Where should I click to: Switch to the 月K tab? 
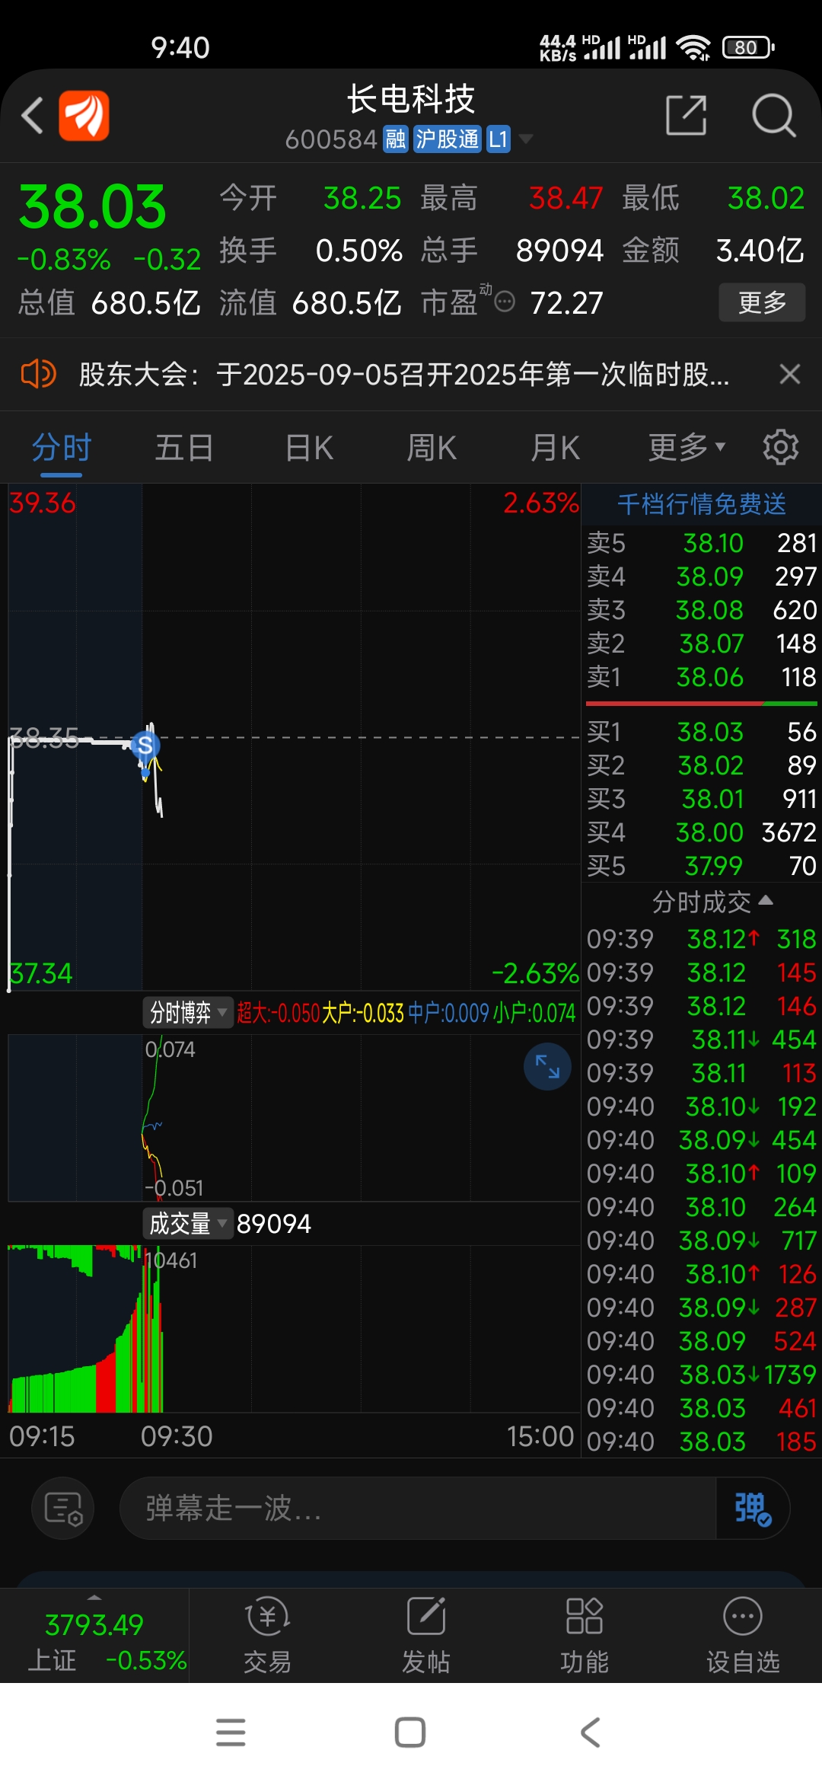tap(556, 447)
